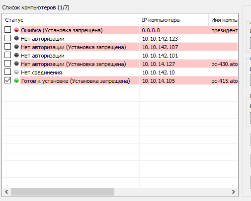Click the grey no-connection icon for 10.10.142.10
The image size is (251, 201).
click(16, 72)
